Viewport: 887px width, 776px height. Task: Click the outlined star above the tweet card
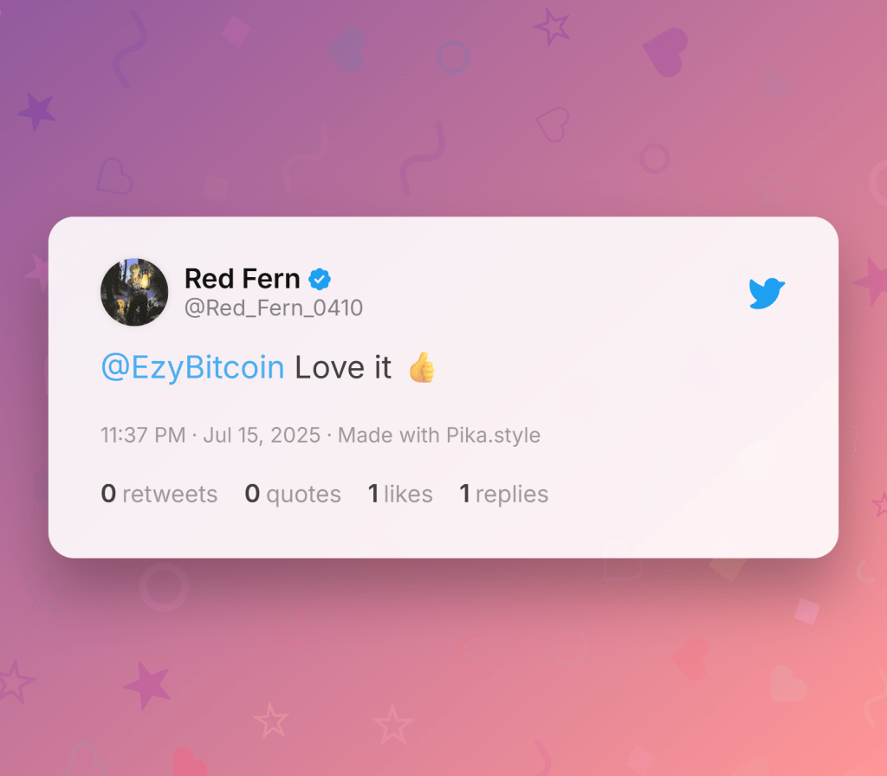click(x=552, y=26)
